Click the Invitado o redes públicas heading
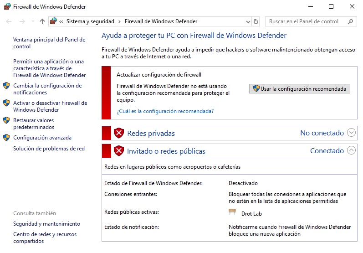 coord(166,151)
